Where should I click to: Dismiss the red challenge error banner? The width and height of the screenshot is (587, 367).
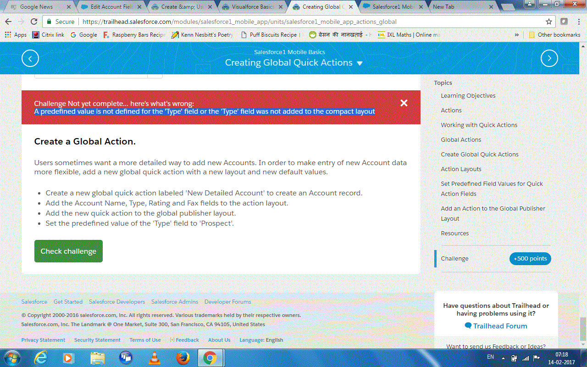pos(404,103)
